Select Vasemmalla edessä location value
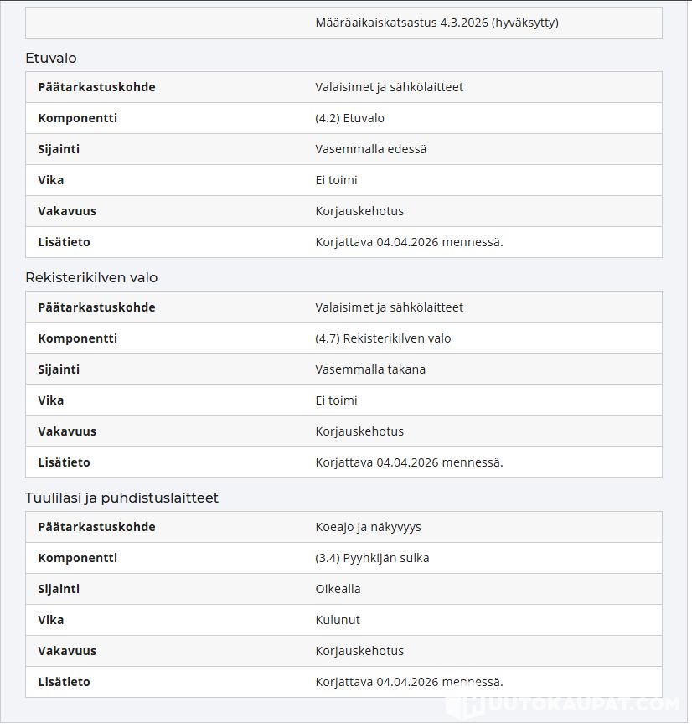The height and width of the screenshot is (728, 692). (x=370, y=149)
